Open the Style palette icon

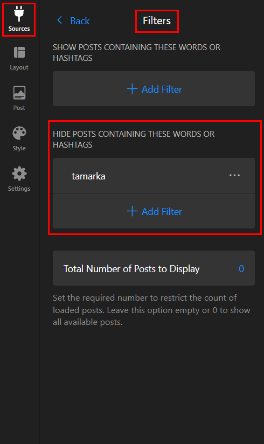point(19,133)
